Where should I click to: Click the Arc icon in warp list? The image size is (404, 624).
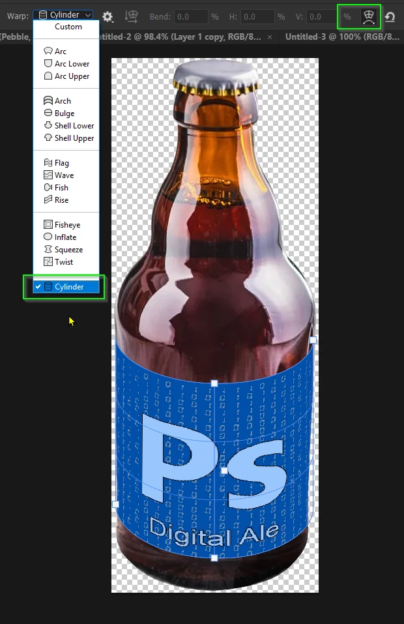pos(48,51)
